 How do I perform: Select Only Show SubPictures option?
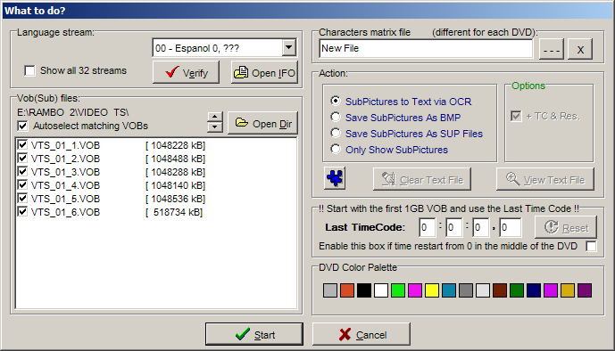pyautogui.click(x=336, y=149)
